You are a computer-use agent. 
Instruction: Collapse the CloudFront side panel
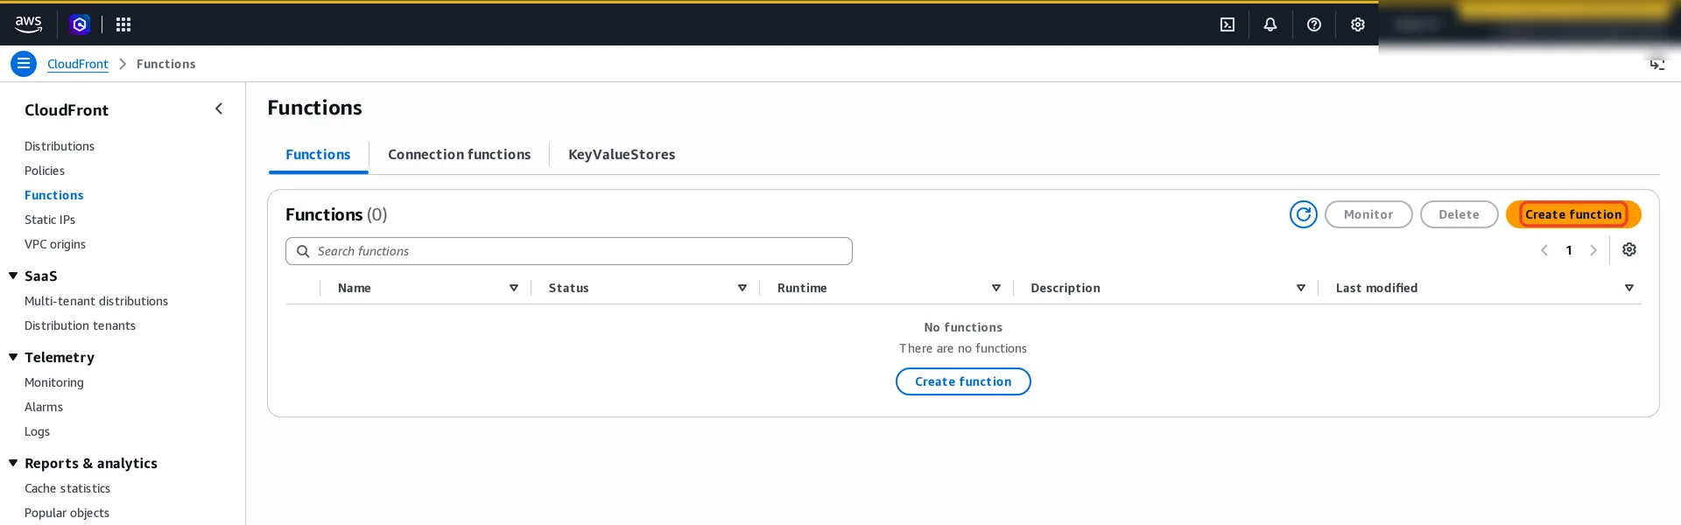pyautogui.click(x=219, y=108)
